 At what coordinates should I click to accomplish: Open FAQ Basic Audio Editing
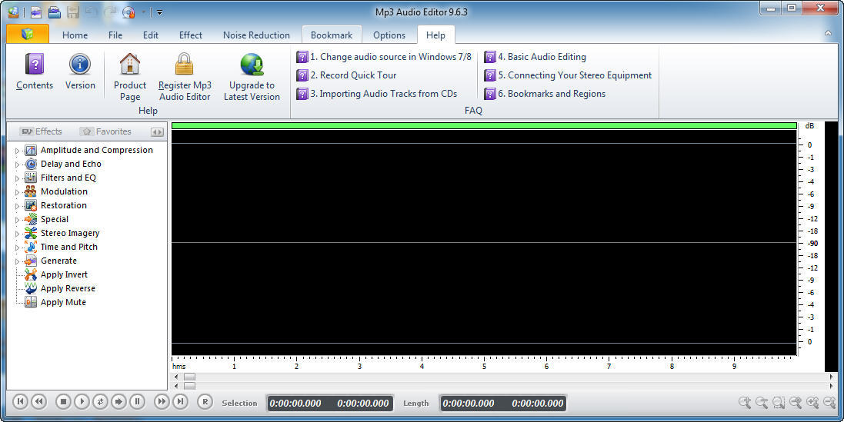pos(535,57)
